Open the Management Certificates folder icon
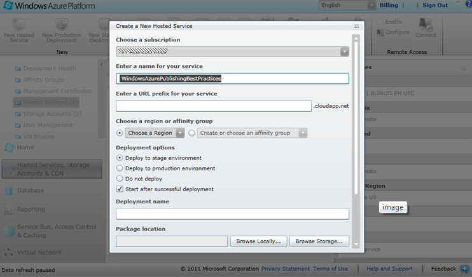This screenshot has width=472, height=277. point(18,91)
